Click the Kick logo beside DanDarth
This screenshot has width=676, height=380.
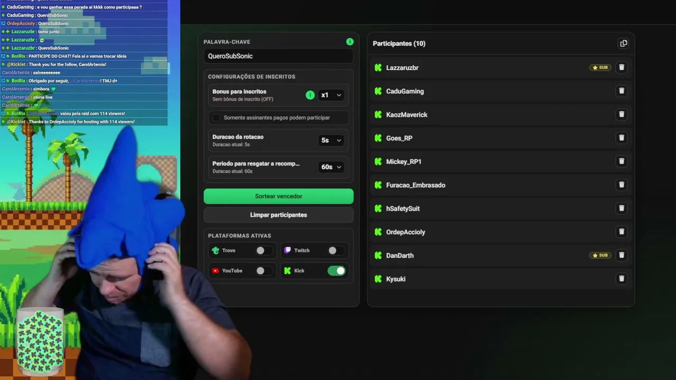[378, 255]
